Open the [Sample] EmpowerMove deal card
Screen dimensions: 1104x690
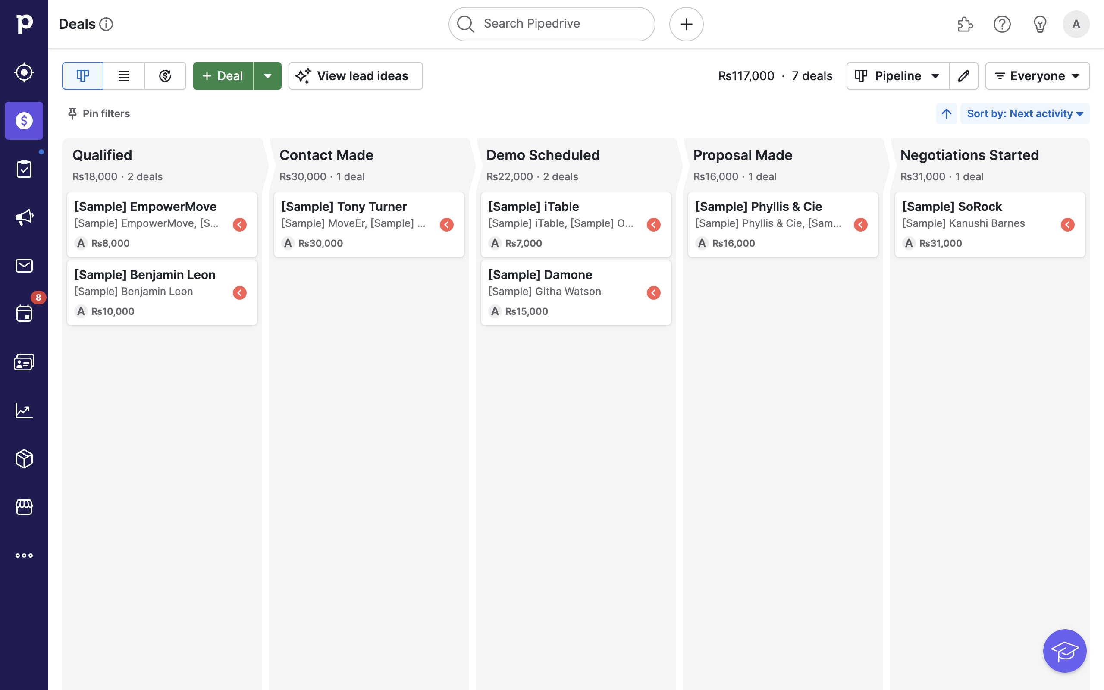[162, 225]
